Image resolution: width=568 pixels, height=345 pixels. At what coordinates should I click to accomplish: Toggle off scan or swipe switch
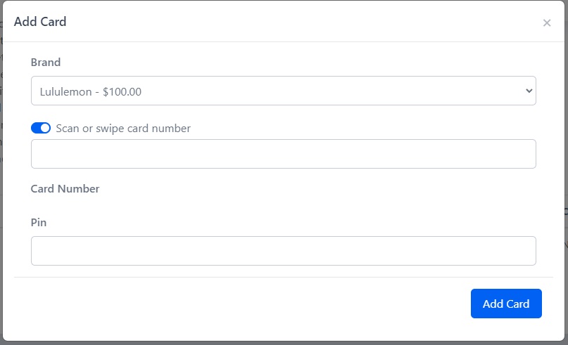pyautogui.click(x=41, y=128)
